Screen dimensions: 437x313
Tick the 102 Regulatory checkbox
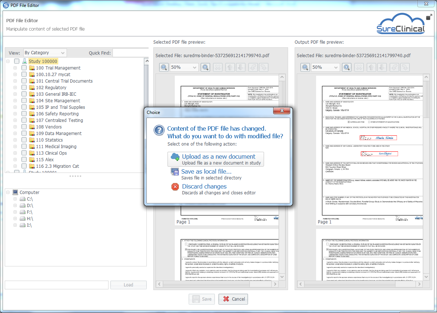(24, 87)
